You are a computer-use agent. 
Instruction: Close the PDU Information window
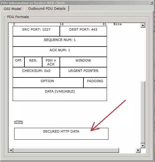click(151, 3)
